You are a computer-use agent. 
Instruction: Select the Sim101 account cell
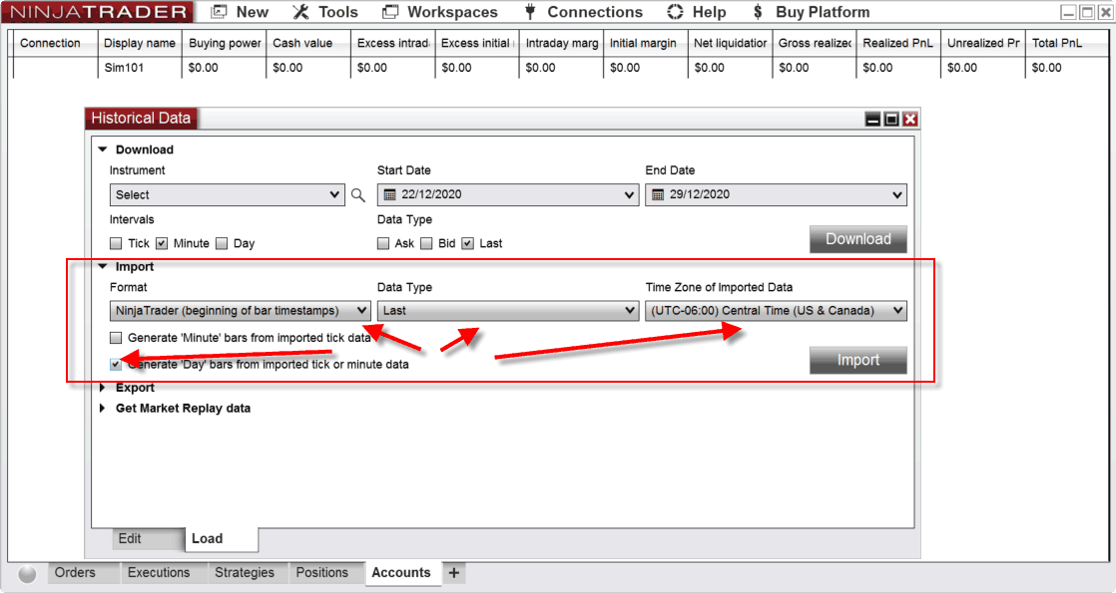(x=140, y=68)
